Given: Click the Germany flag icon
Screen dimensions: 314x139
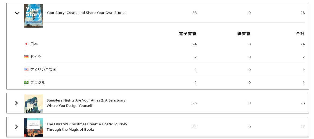Looking at the screenshot, I should [x=26, y=57].
